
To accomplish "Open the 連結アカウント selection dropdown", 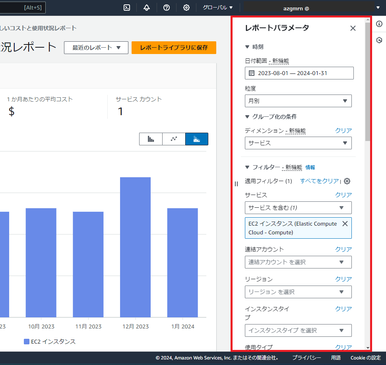I will (x=298, y=262).
